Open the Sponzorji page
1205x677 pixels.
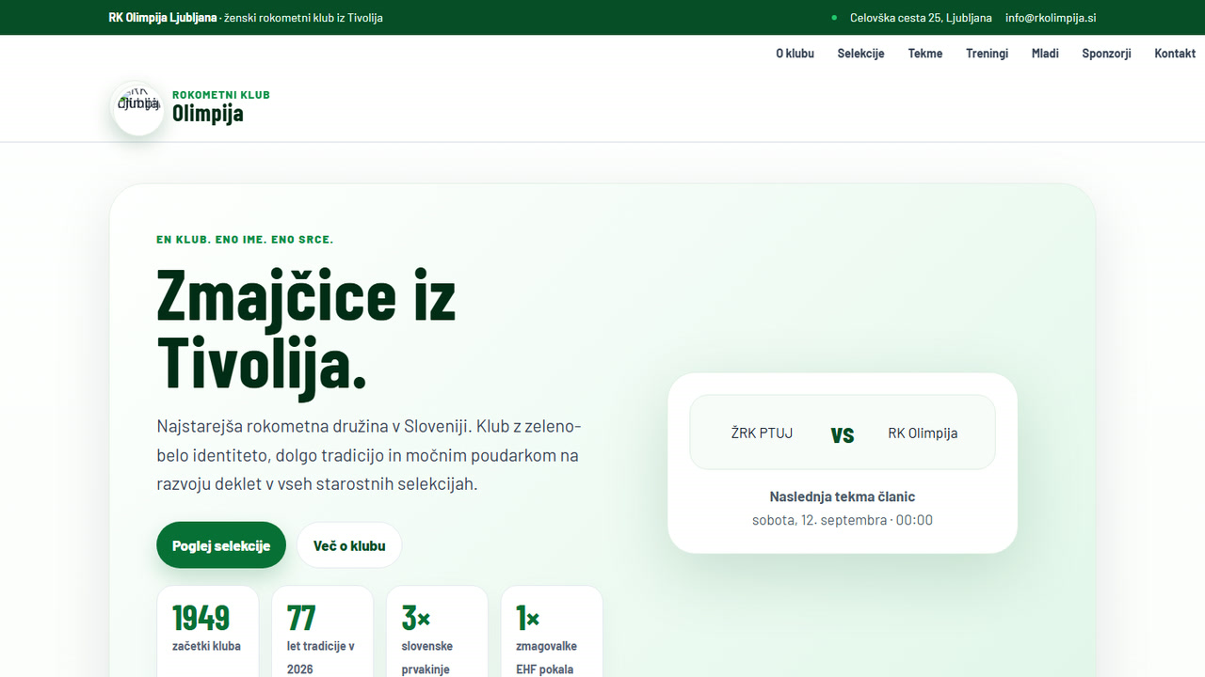[1106, 54]
